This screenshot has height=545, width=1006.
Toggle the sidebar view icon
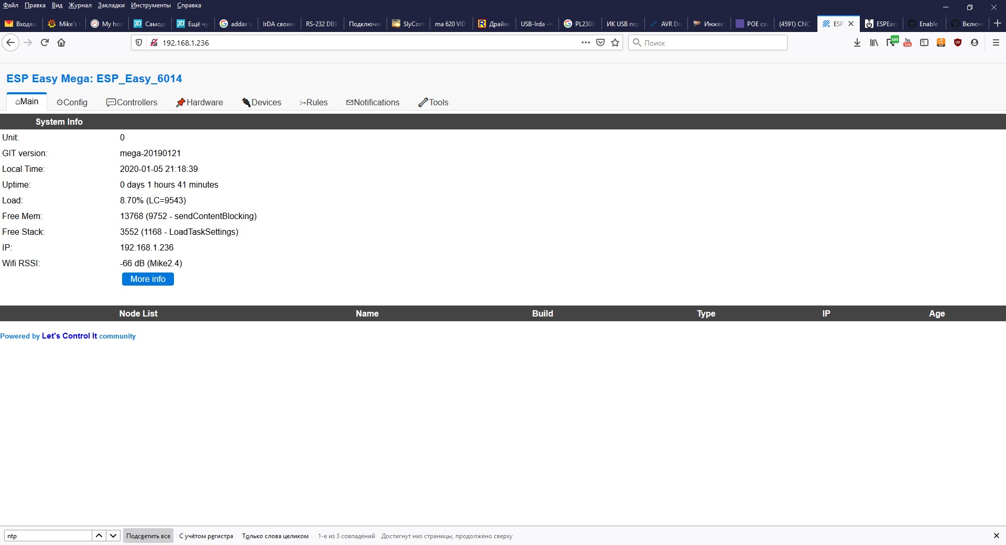tap(924, 42)
